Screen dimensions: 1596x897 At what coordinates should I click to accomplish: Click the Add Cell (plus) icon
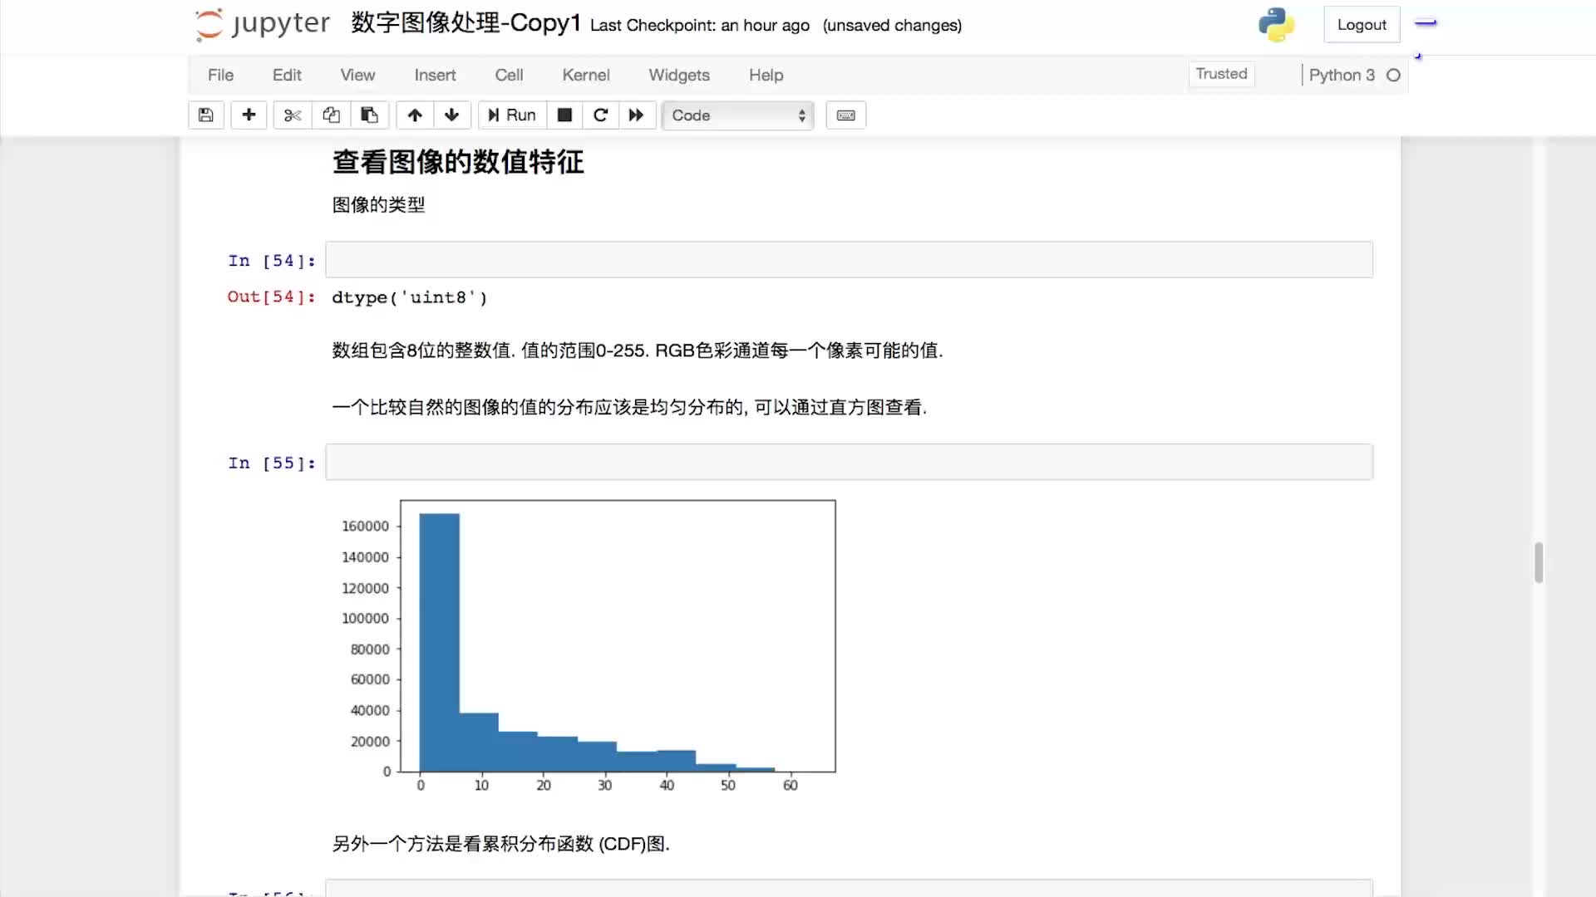[x=247, y=115]
